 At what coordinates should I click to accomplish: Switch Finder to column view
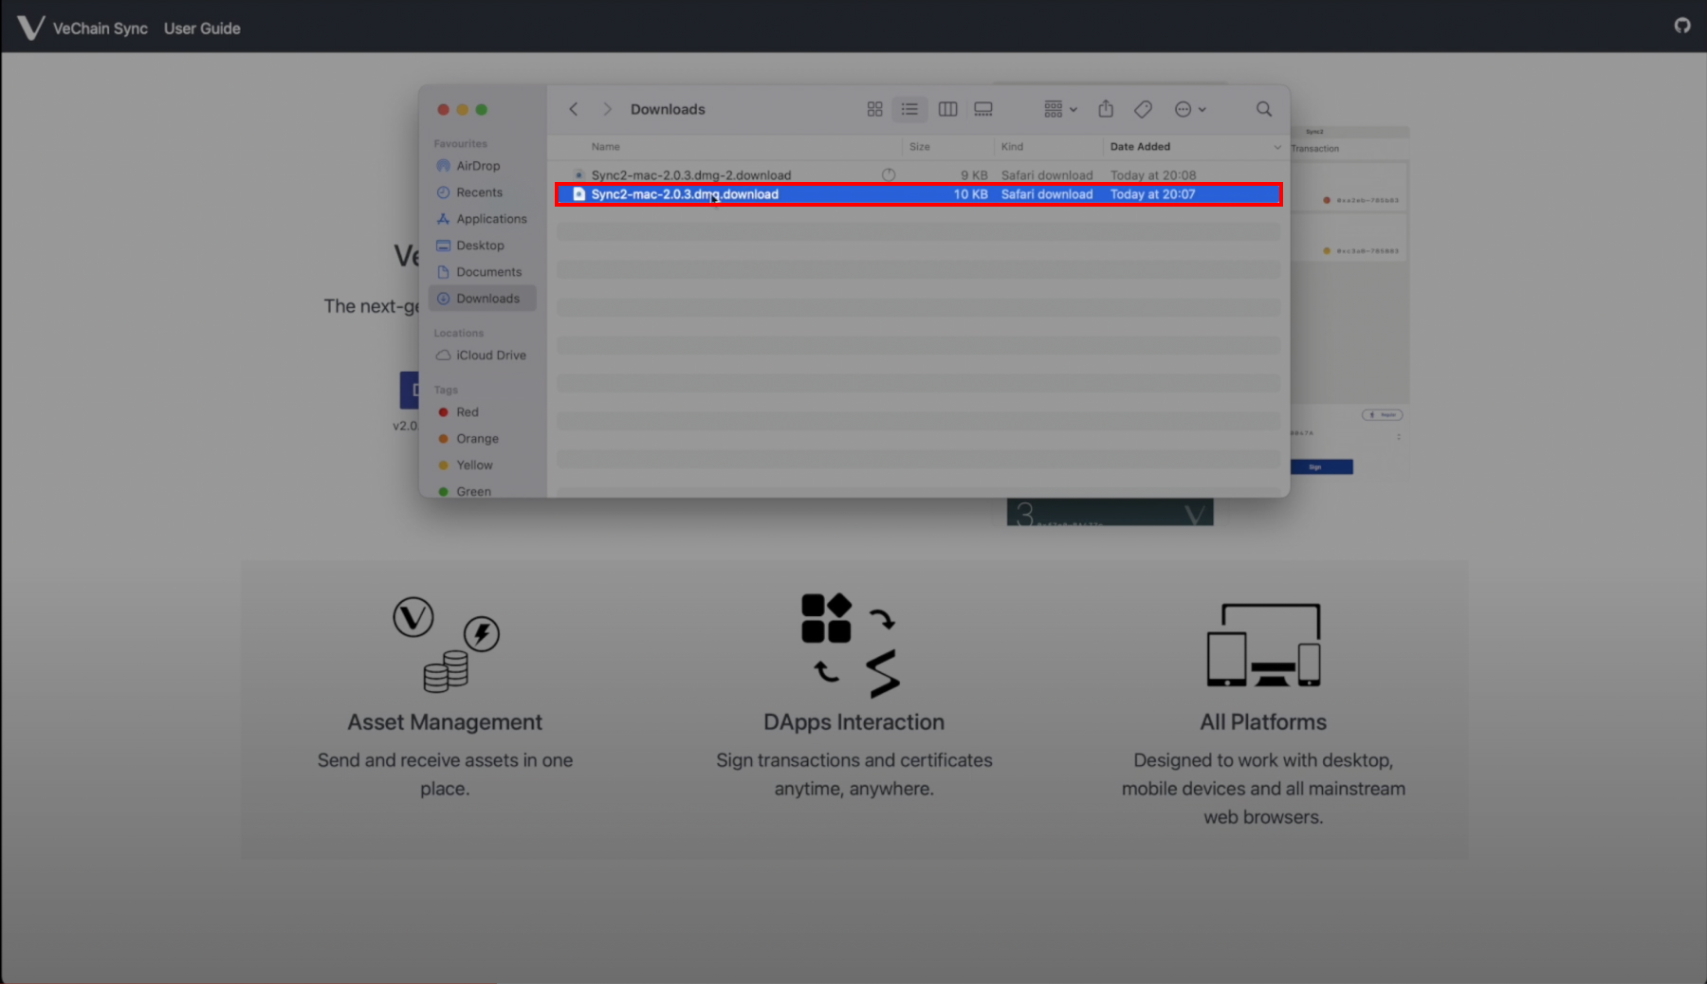click(947, 109)
